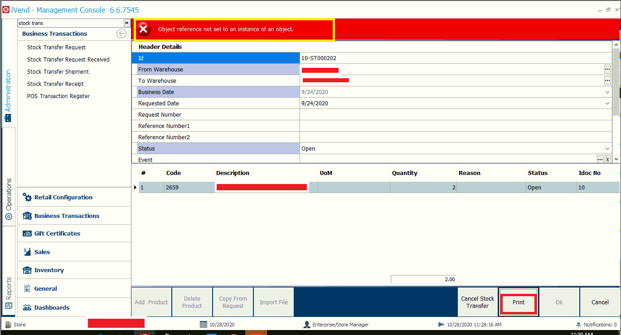Click the Ok button
The width and height of the screenshot is (621, 335).
[559, 302]
